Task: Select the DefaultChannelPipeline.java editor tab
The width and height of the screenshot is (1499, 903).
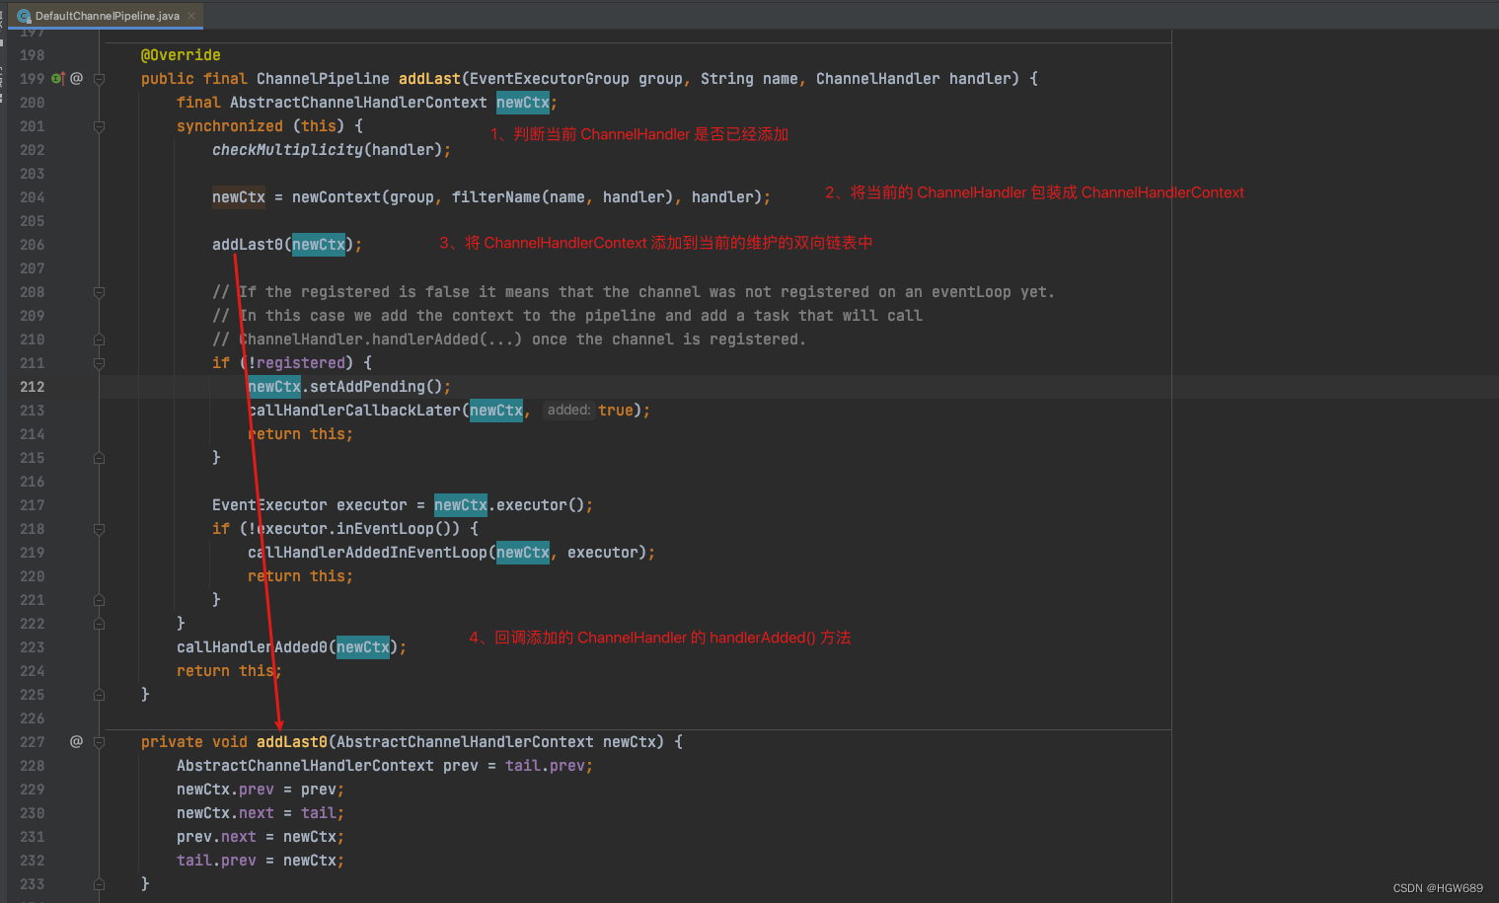Action: point(106,16)
